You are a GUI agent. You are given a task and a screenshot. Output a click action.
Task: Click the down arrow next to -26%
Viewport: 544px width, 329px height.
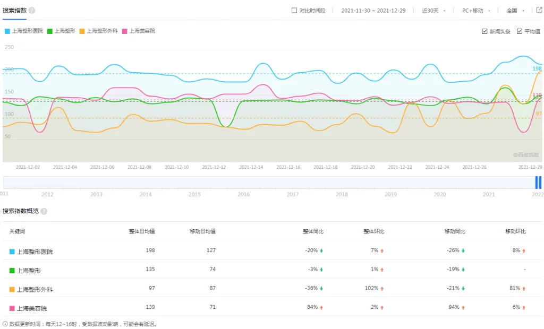pyautogui.click(x=463, y=250)
